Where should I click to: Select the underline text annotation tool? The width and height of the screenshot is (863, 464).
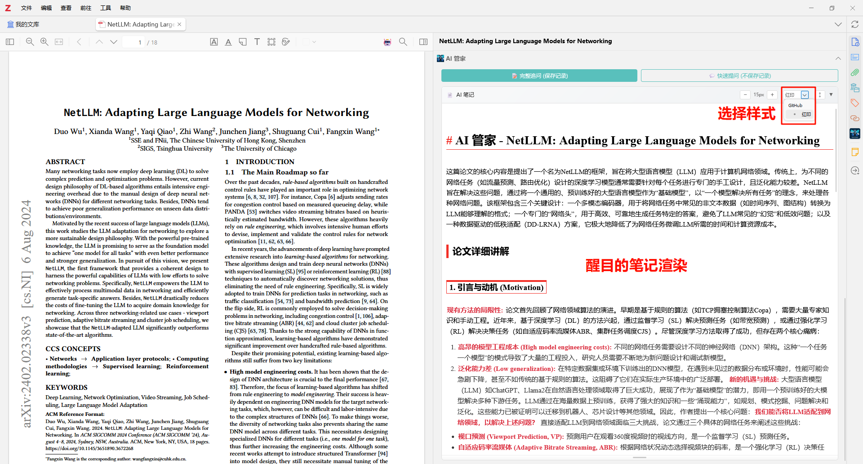click(228, 42)
